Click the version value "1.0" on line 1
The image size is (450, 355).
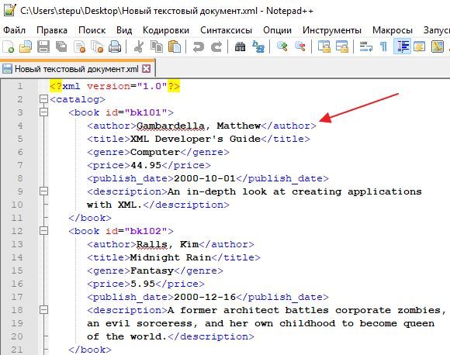point(152,86)
